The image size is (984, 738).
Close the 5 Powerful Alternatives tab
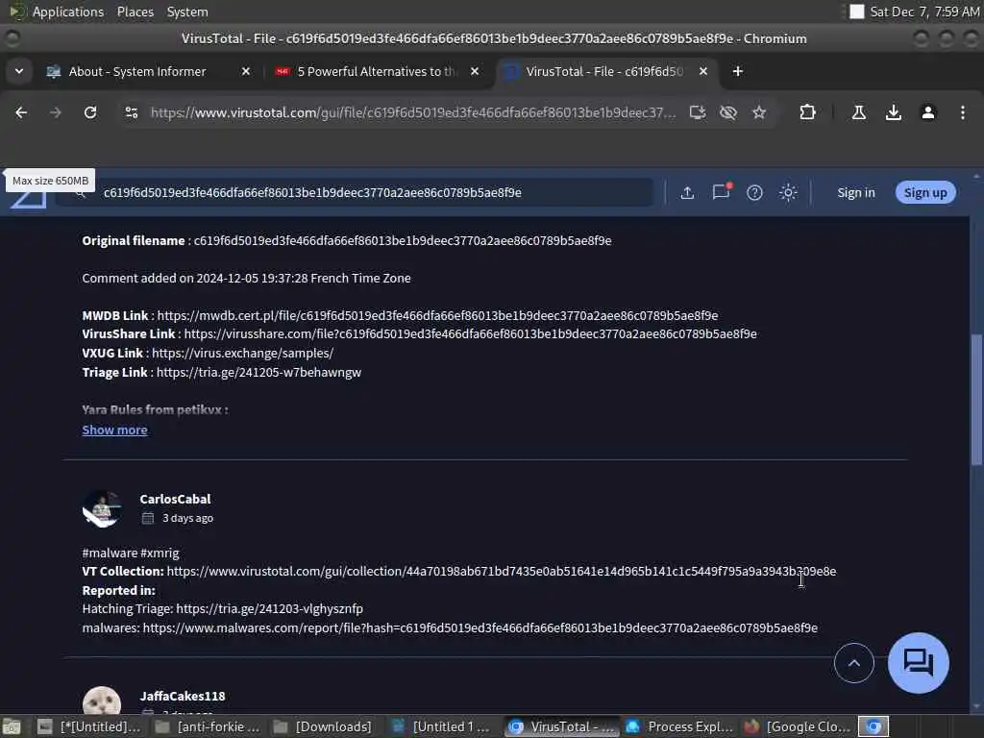(x=475, y=71)
